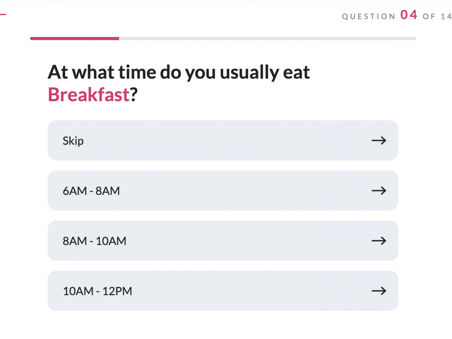Click the pink question number 04

[409, 15]
